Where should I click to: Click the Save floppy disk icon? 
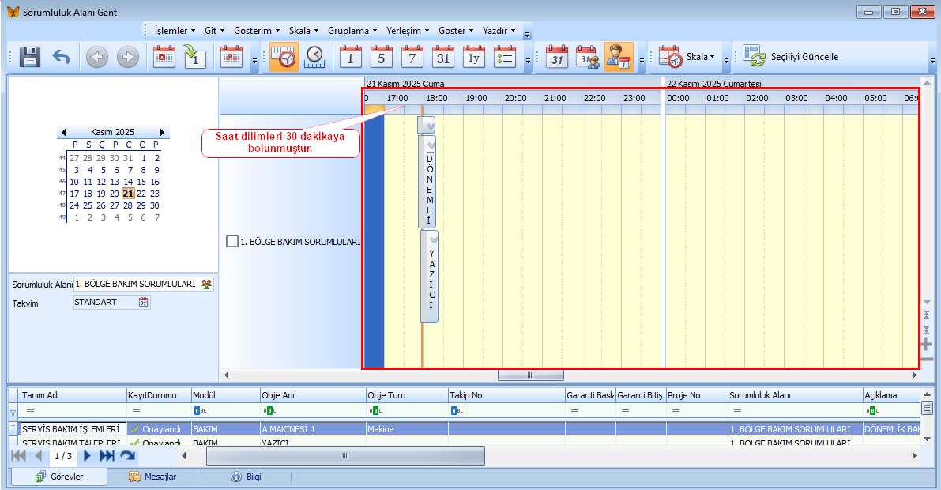29,58
